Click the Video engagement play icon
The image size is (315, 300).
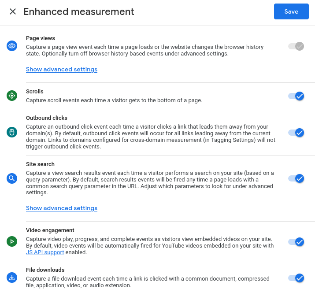[x=12, y=241]
